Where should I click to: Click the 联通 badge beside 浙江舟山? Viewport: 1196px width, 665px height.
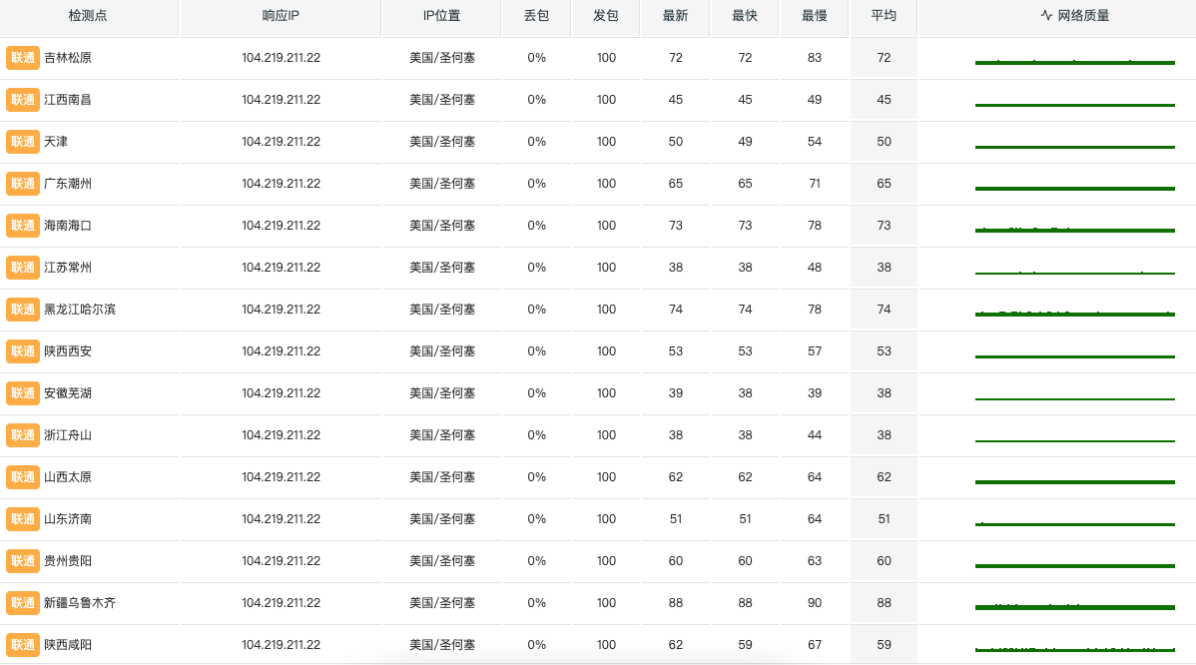(x=23, y=435)
